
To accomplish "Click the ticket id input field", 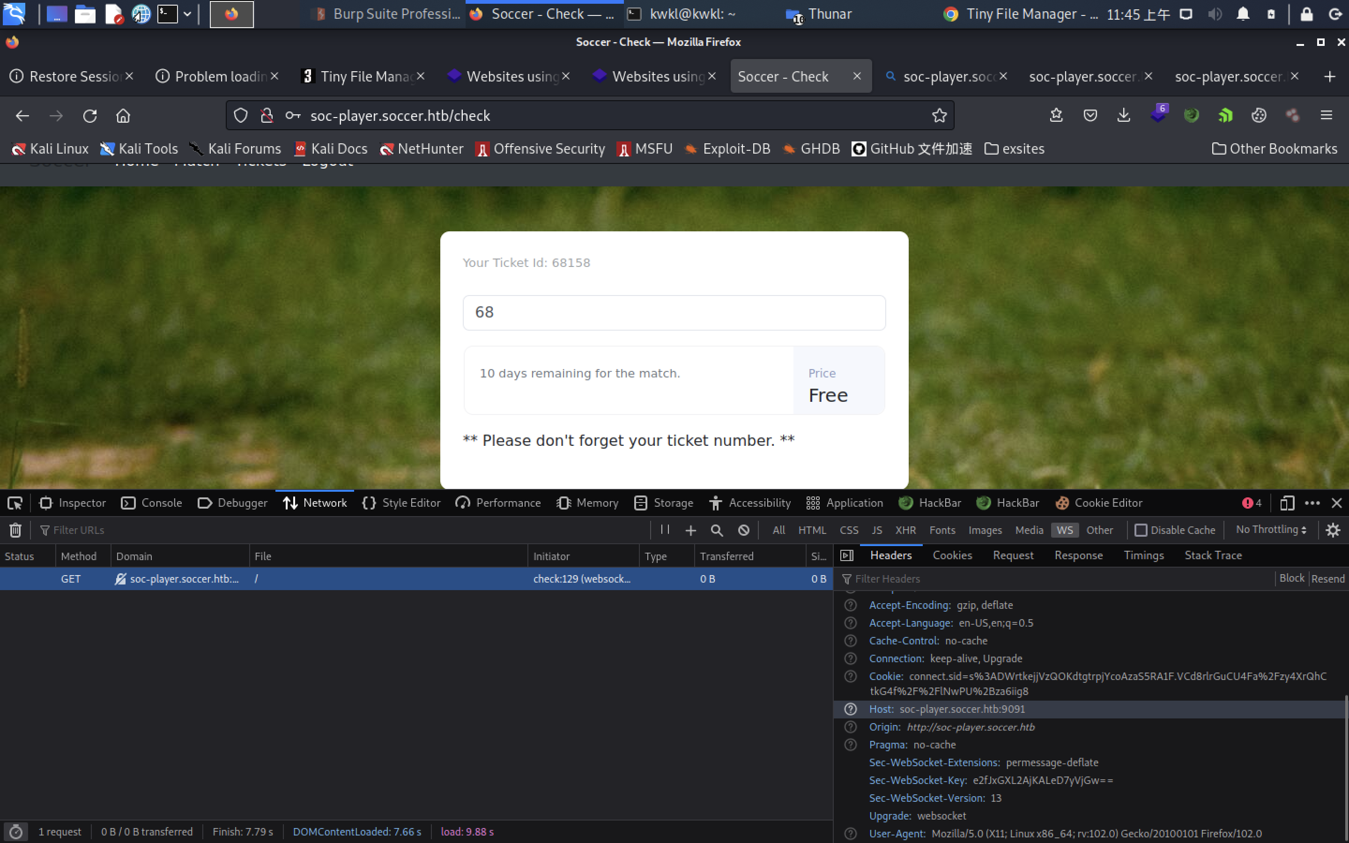I will pyautogui.click(x=674, y=312).
